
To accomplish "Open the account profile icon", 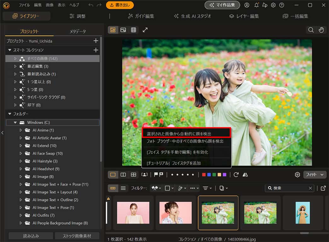I will [247, 5].
